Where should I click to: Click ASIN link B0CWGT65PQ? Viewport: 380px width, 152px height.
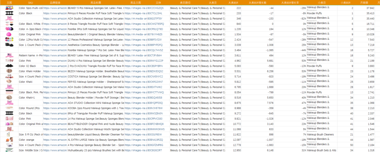[156, 24]
